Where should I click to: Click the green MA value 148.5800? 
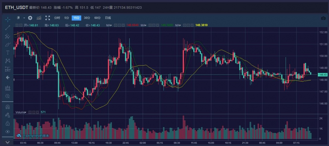tap(167, 25)
